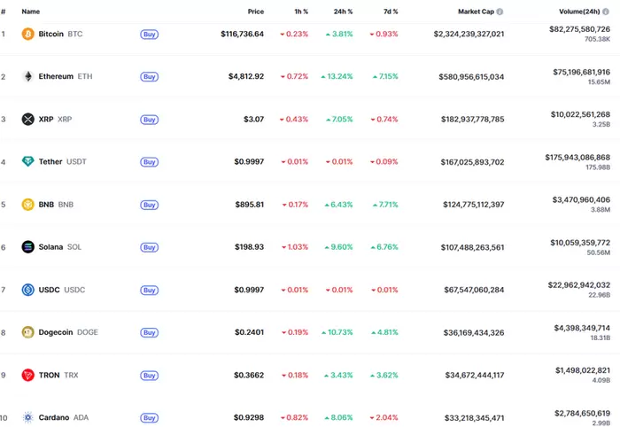620x427 pixels.
Task: Click the USDC logo icon
Action: tap(27, 290)
